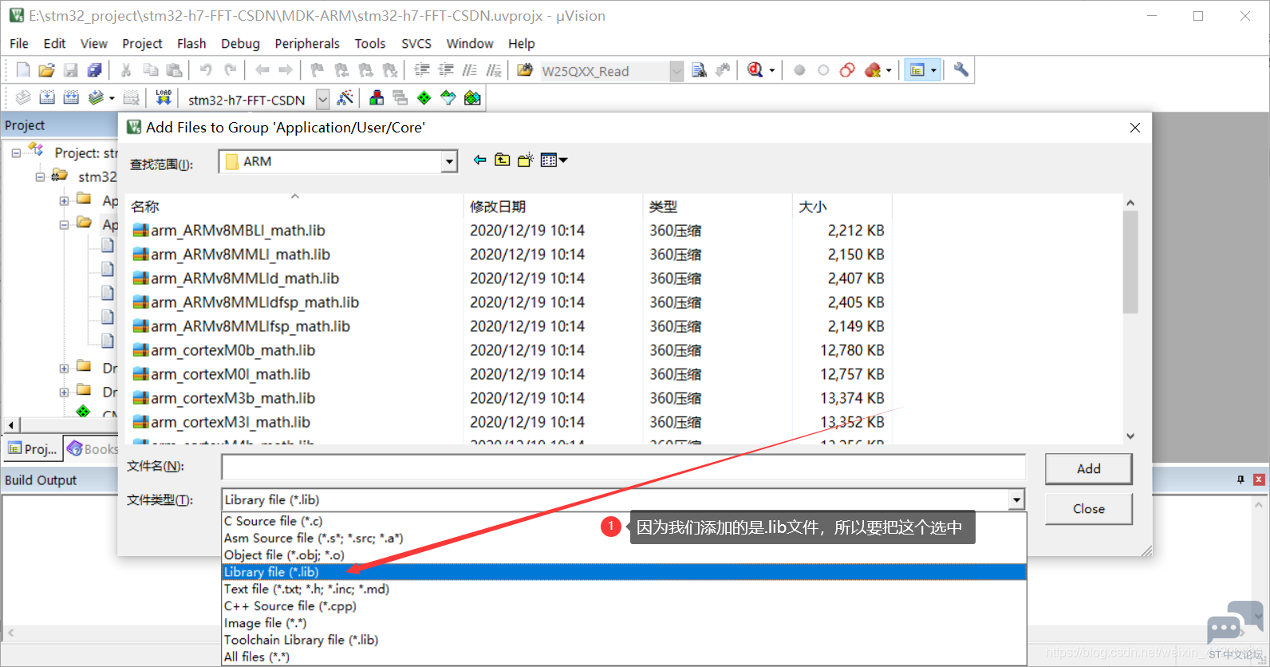This screenshot has height=667, width=1270.
Task: Go back to the last visited folder
Action: pos(479,160)
